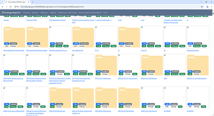This screenshot has width=214, height=116.
Task: Open the 18 Essential Songs link
Action: 193,50
